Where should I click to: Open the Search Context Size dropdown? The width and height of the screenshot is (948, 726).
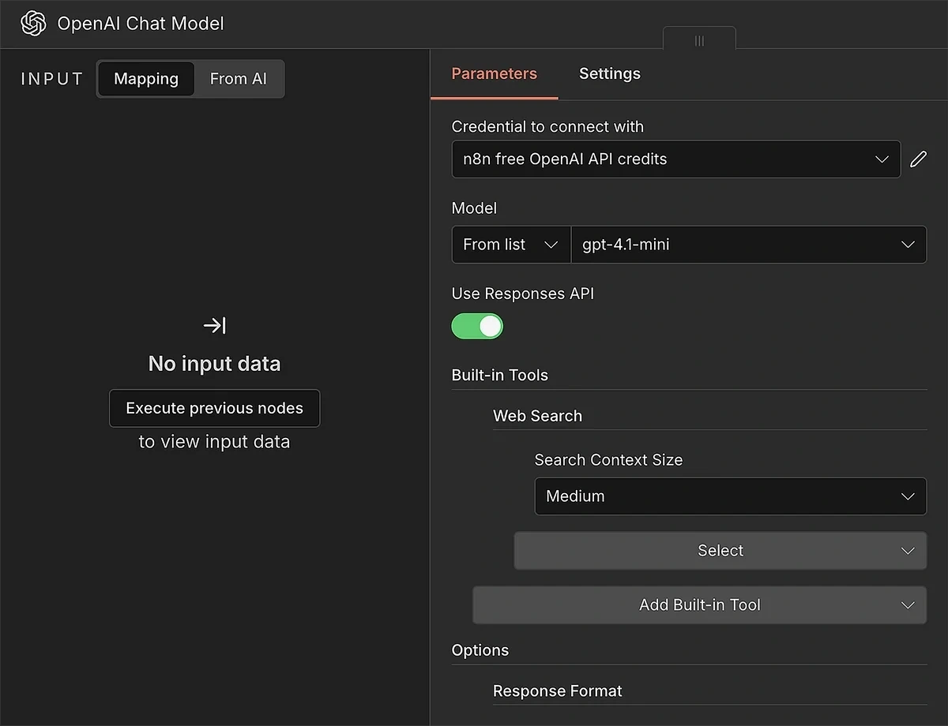(x=729, y=496)
